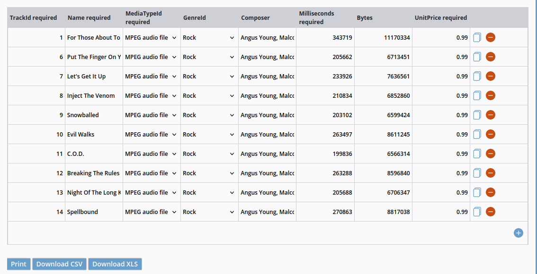537x274 pixels.
Task: Add a new row with plus icon
Action: click(x=519, y=233)
